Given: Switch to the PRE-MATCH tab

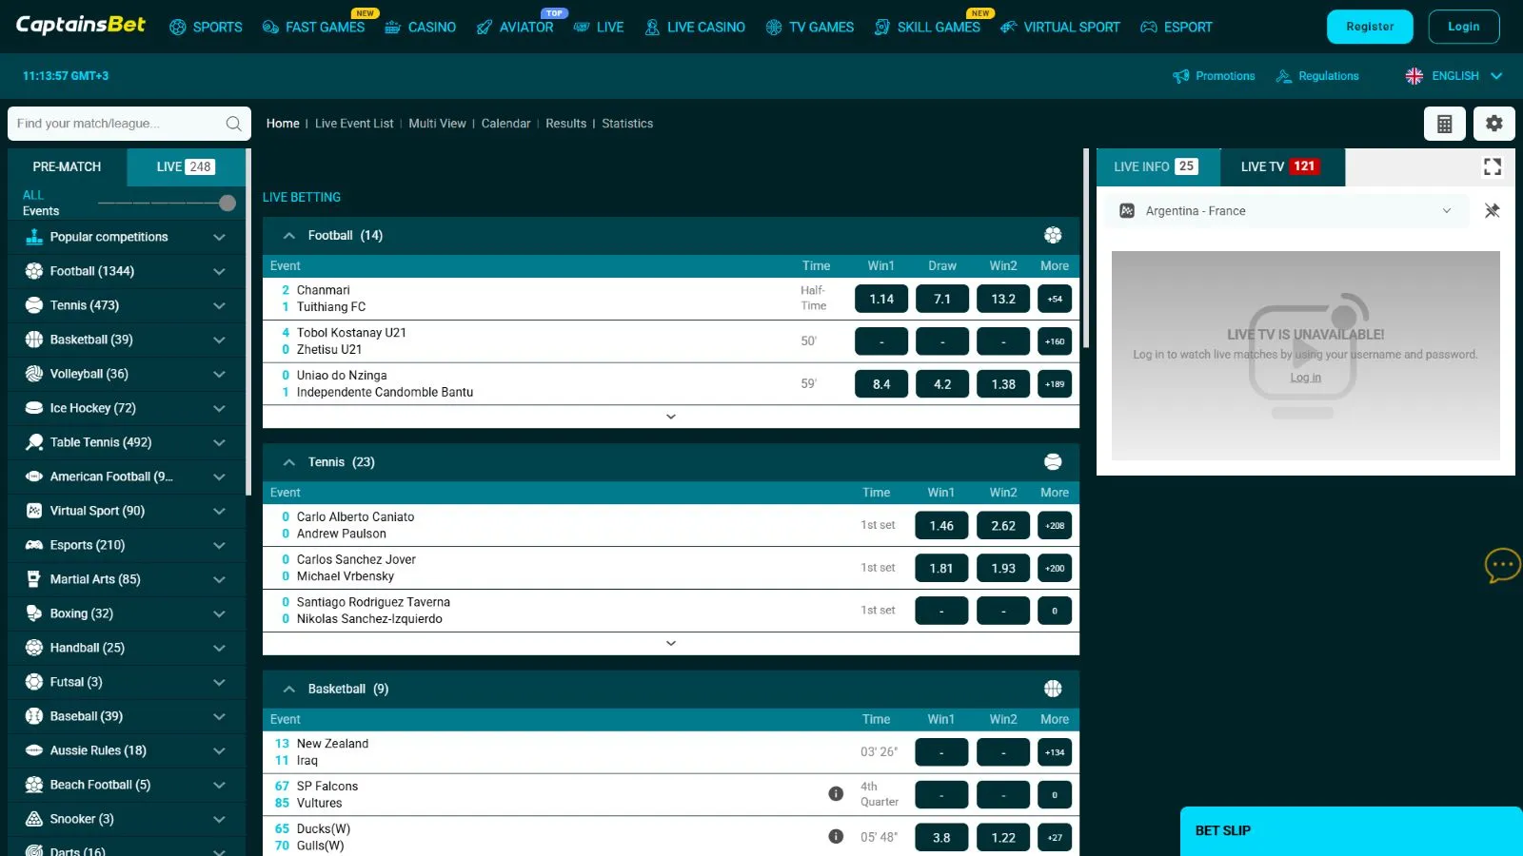Looking at the screenshot, I should pos(67,167).
